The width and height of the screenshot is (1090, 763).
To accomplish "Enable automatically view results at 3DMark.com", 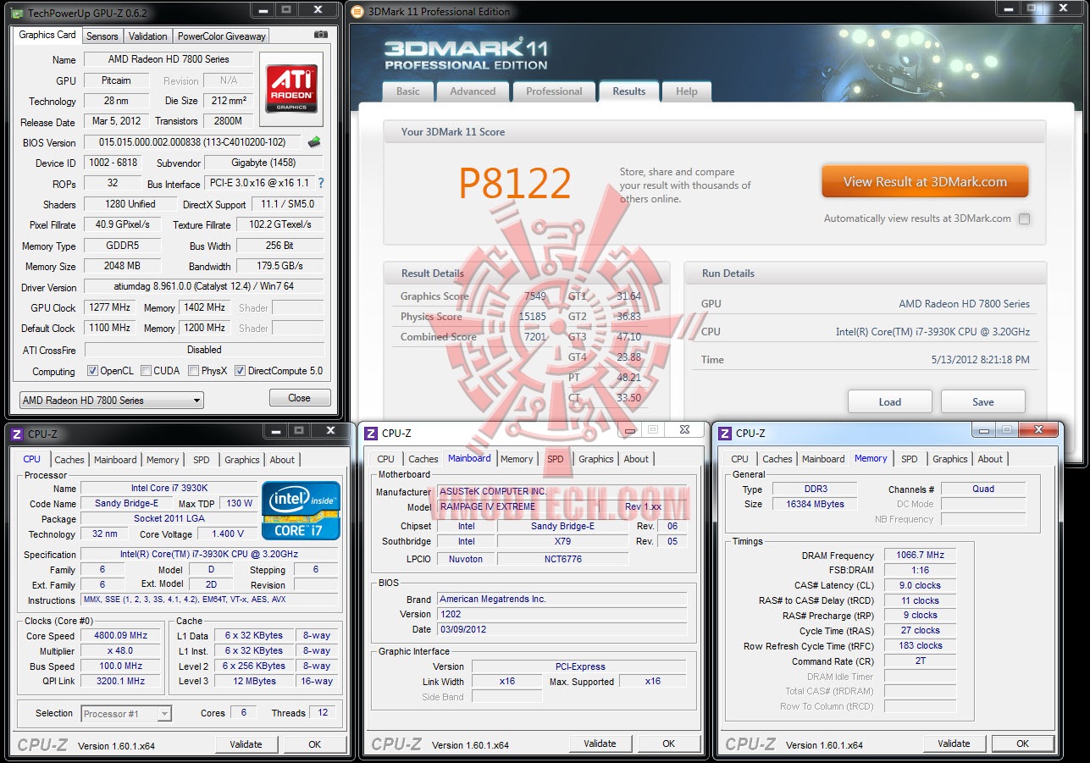I will (x=1024, y=218).
